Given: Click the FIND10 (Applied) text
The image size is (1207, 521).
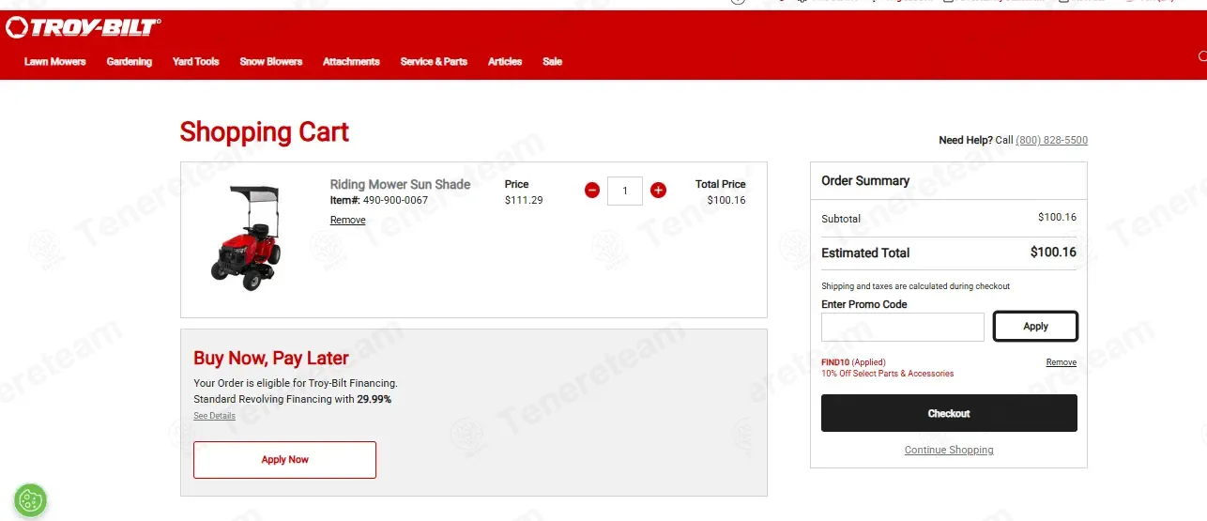Looking at the screenshot, I should [853, 362].
